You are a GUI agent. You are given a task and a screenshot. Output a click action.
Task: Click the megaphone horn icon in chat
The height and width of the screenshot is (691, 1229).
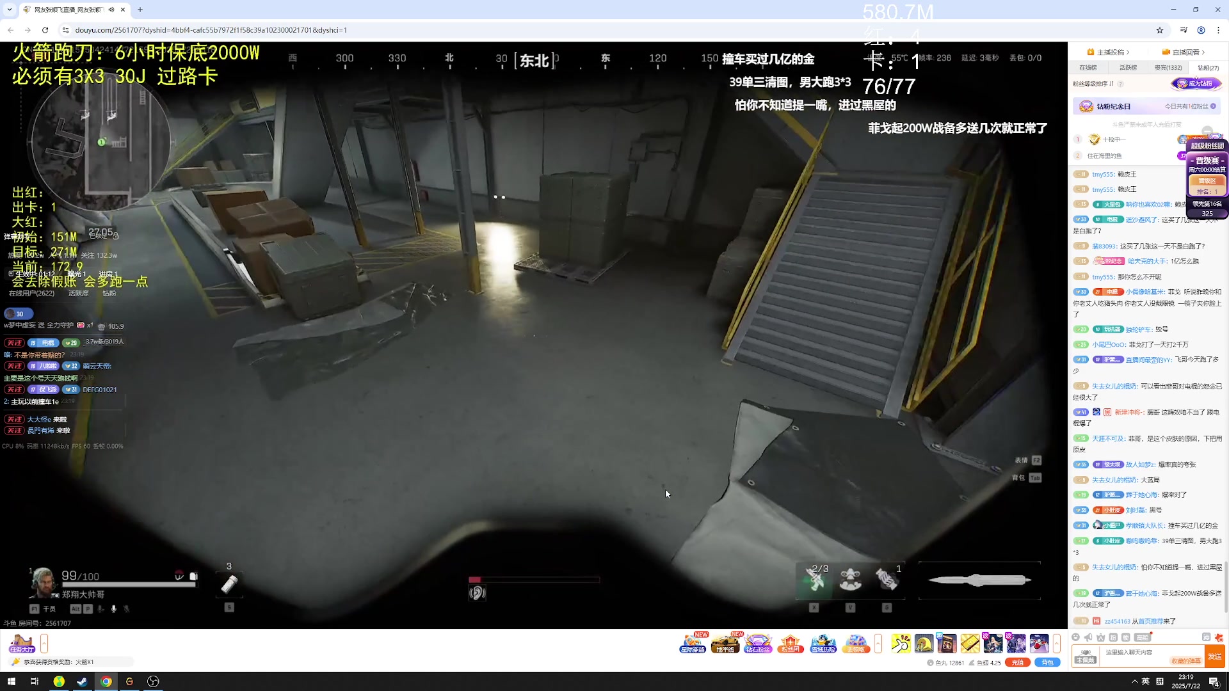(1088, 637)
